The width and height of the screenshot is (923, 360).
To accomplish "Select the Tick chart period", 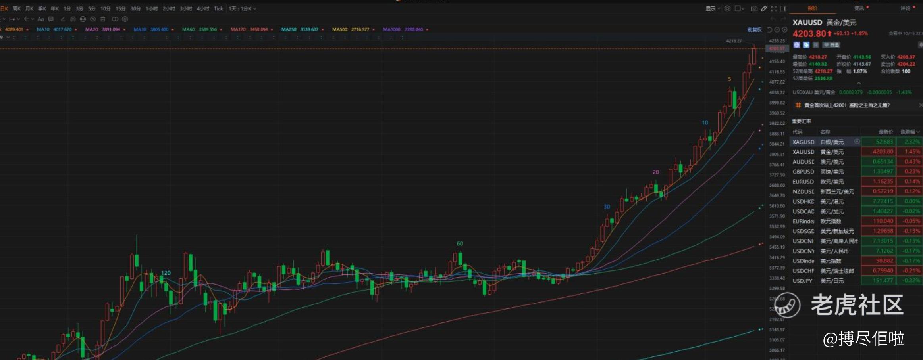I will tap(218, 9).
